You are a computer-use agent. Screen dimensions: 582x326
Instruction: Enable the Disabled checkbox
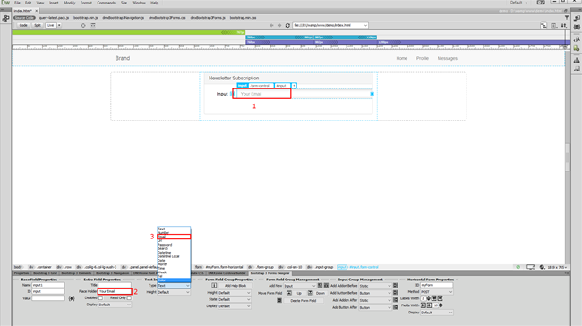point(100,297)
